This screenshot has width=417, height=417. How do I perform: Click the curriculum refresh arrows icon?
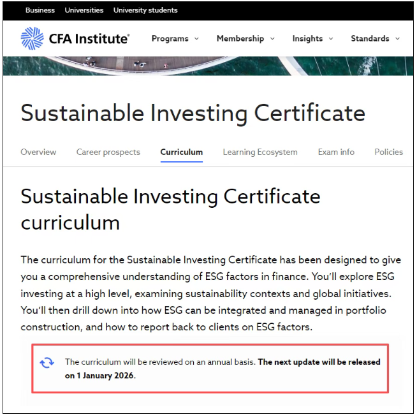click(47, 362)
